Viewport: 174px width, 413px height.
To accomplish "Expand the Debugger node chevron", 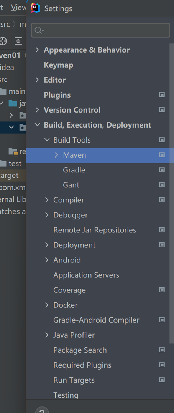I will pyautogui.click(x=47, y=215).
